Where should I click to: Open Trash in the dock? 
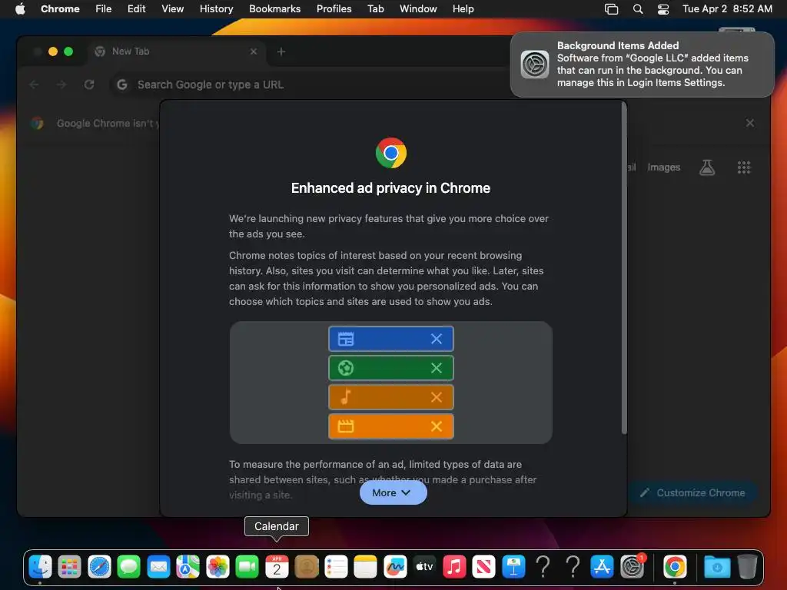click(747, 567)
